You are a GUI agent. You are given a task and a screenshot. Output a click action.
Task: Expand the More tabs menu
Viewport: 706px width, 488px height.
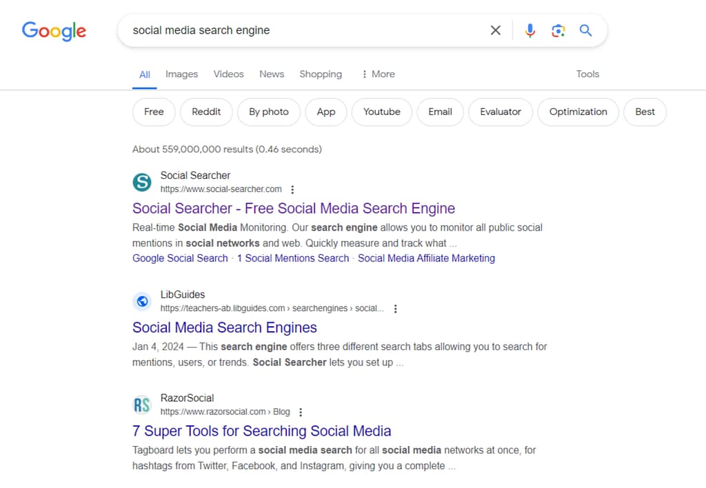point(379,74)
